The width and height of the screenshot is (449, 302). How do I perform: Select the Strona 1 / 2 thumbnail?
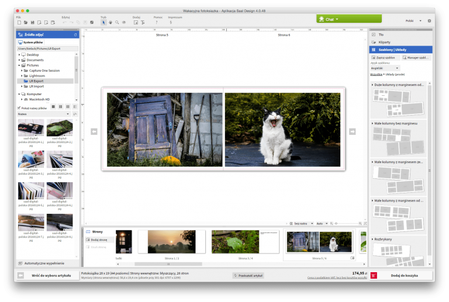coord(171,242)
